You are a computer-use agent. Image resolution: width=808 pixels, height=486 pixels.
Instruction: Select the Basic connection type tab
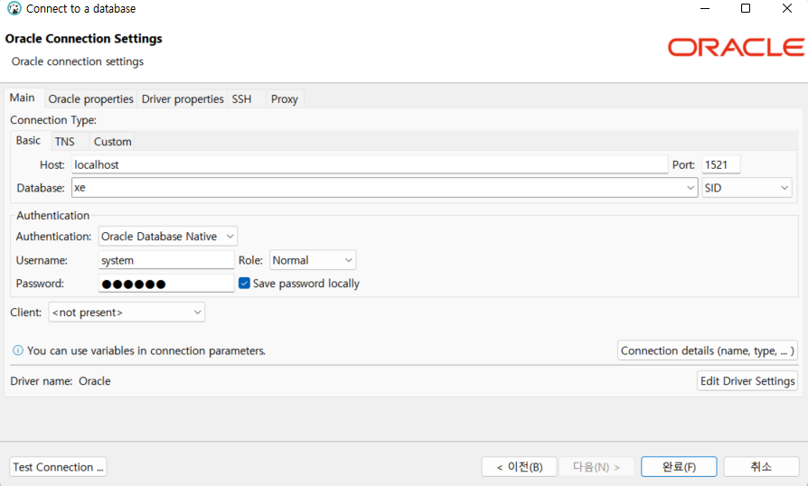coord(28,141)
